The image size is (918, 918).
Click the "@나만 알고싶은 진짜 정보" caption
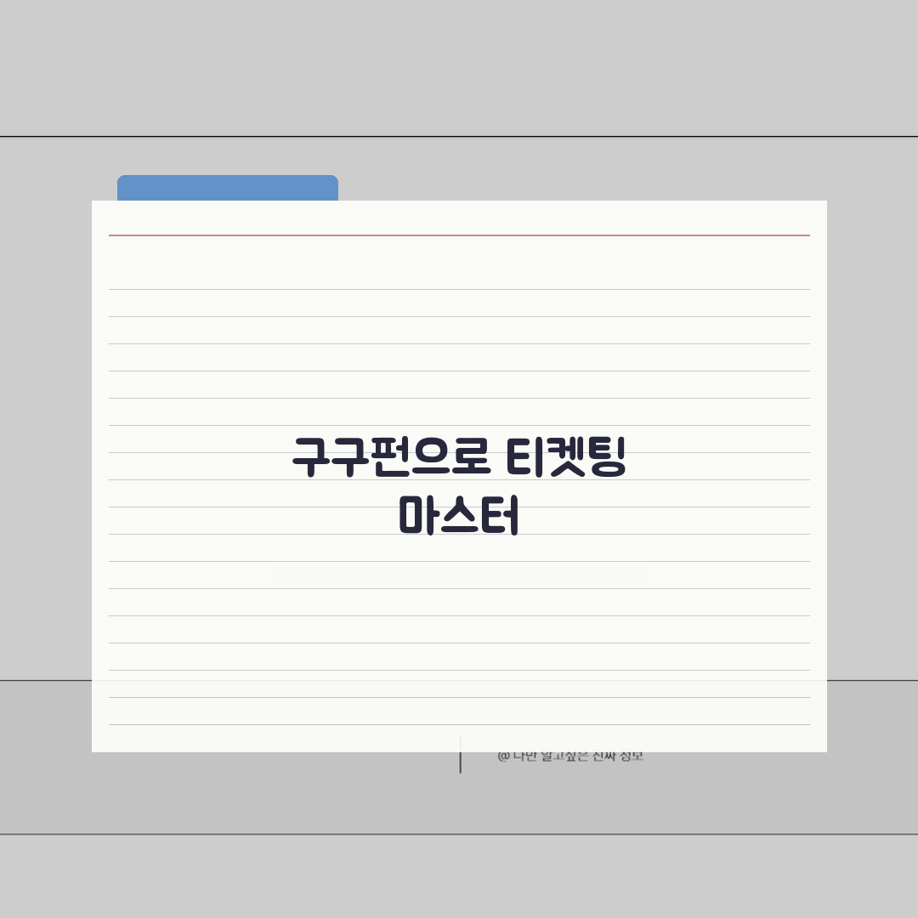click(x=570, y=756)
